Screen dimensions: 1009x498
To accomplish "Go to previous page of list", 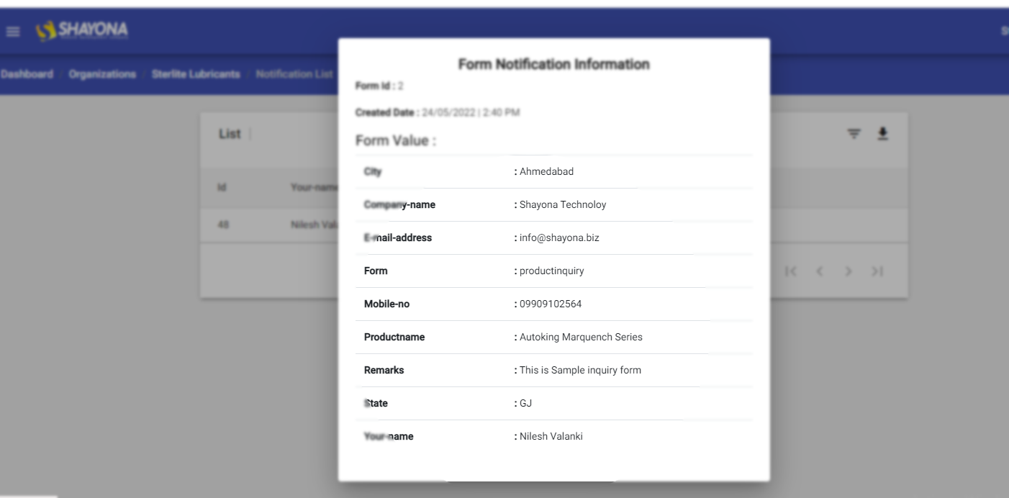I will click(819, 271).
